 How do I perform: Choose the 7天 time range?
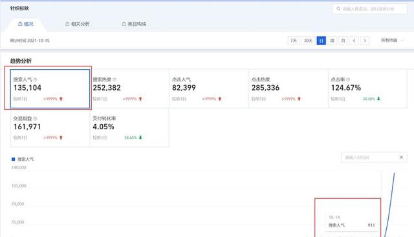coord(294,41)
